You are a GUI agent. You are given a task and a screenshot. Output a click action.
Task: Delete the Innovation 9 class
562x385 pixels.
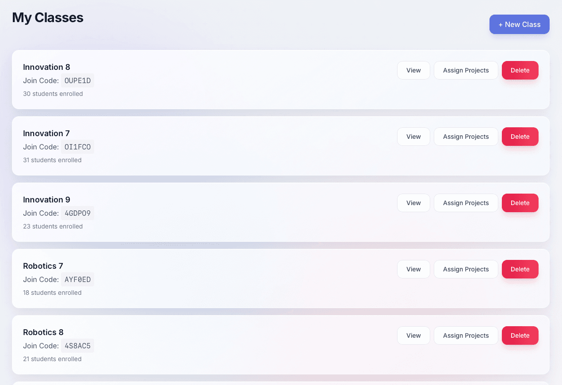point(520,202)
